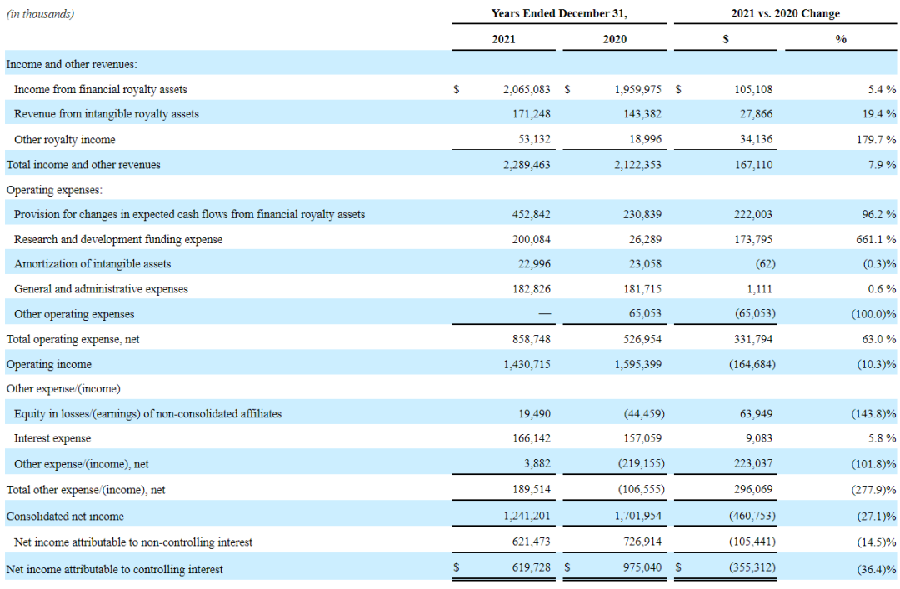This screenshot has height=589, width=900.
Task: Click the change 223,037
Action: pyautogui.click(x=753, y=463)
